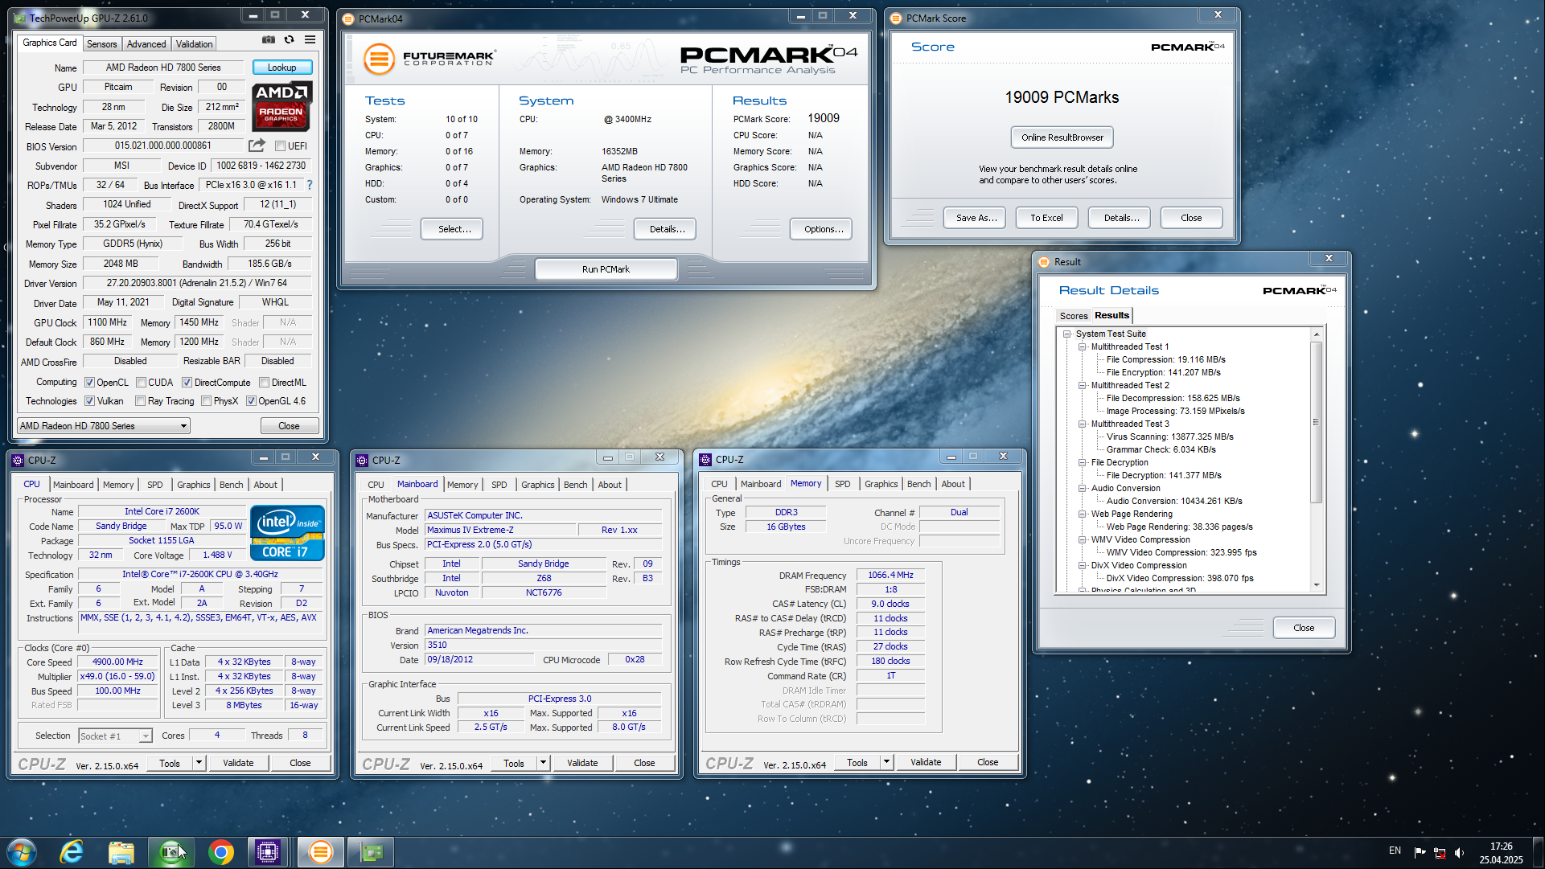The height and width of the screenshot is (869, 1545).
Task: Toggle the PhysX checkbox
Action: pos(207,401)
